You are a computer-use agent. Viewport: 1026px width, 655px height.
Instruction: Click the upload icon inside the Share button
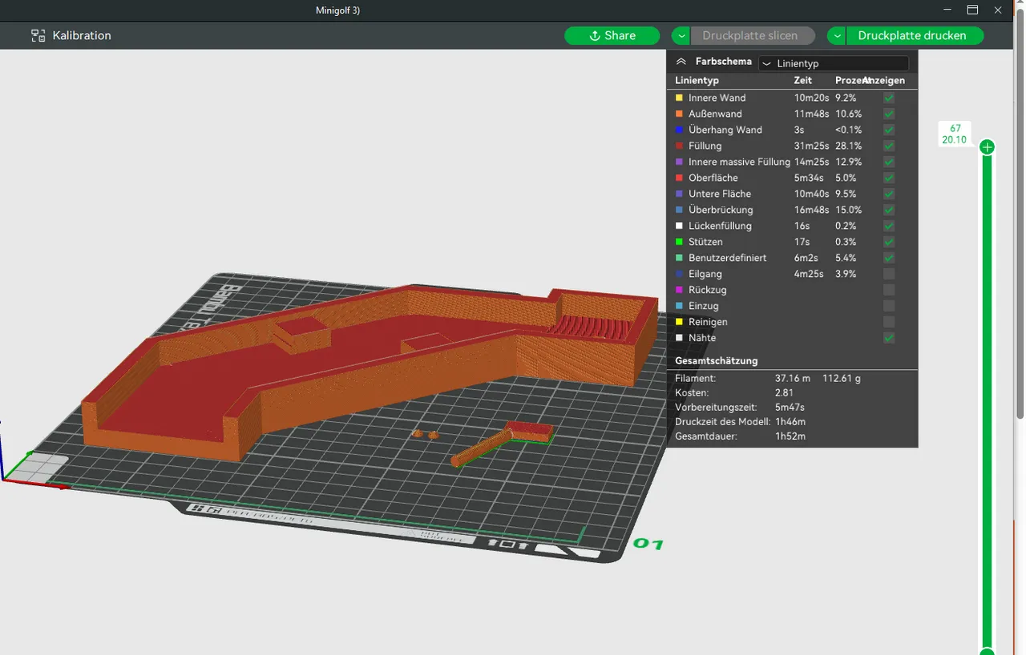click(x=594, y=35)
